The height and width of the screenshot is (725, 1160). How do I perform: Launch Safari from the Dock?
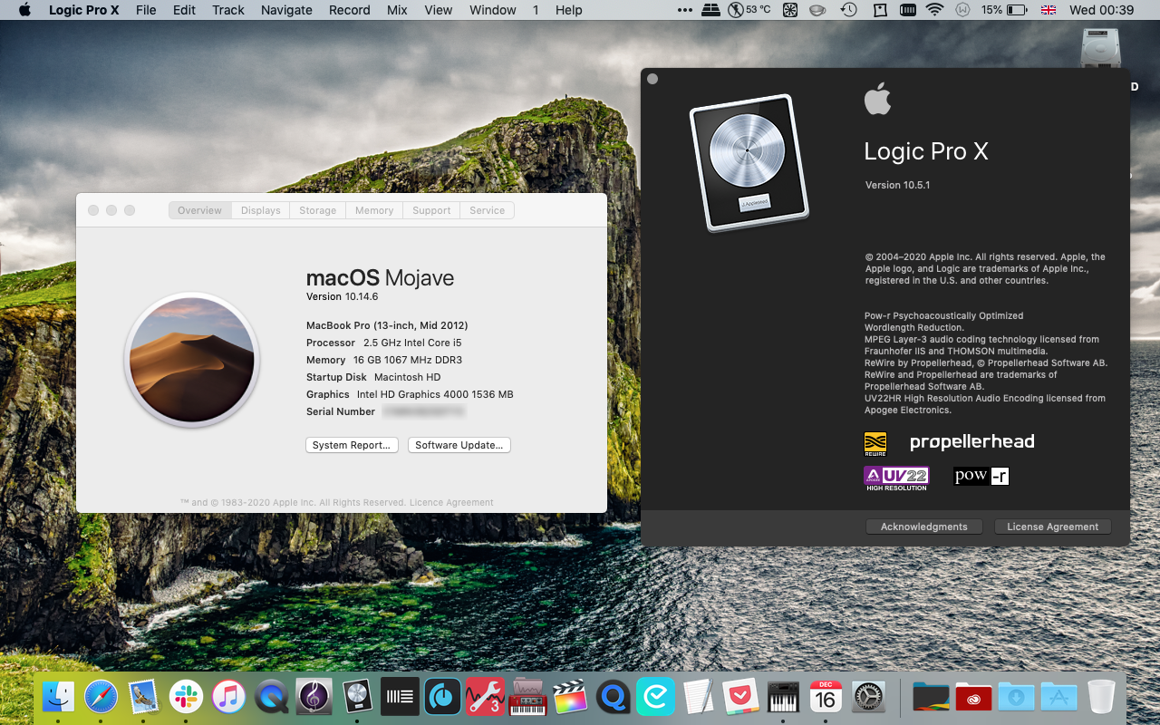[x=101, y=697]
